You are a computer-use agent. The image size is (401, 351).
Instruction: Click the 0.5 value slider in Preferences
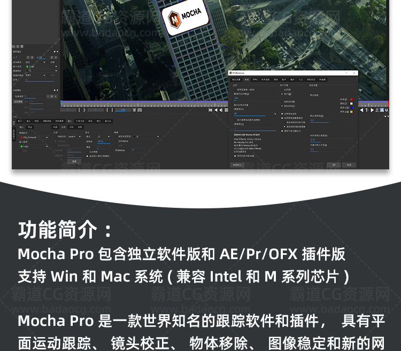click(x=331, y=121)
